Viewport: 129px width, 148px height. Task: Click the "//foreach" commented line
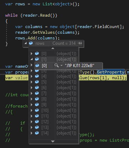pos(16,106)
